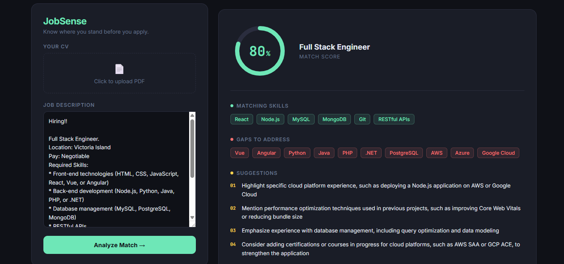
Task: Click the Vue gap tag
Action: pyautogui.click(x=240, y=153)
